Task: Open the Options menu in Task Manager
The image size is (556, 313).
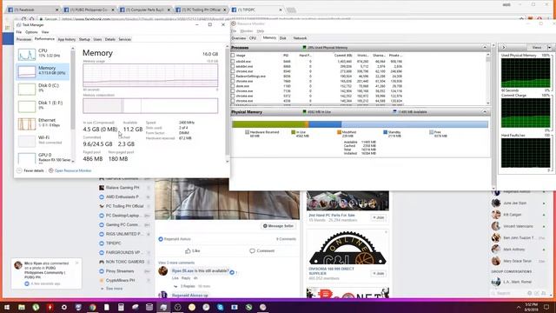Action: click(31, 32)
